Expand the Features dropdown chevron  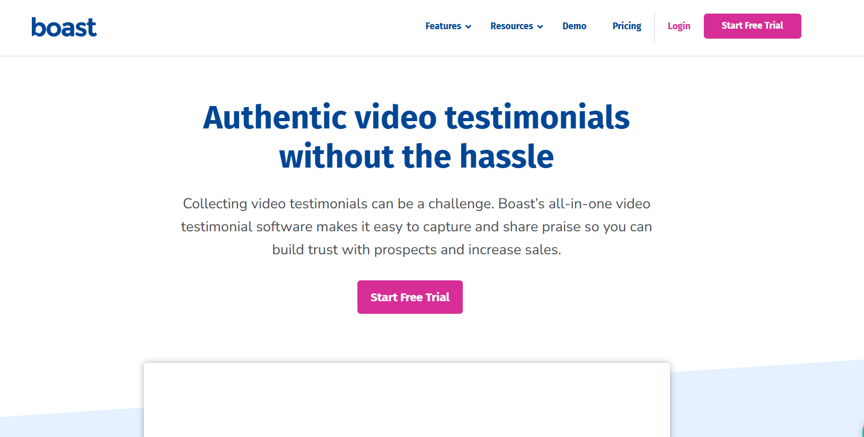pos(468,27)
